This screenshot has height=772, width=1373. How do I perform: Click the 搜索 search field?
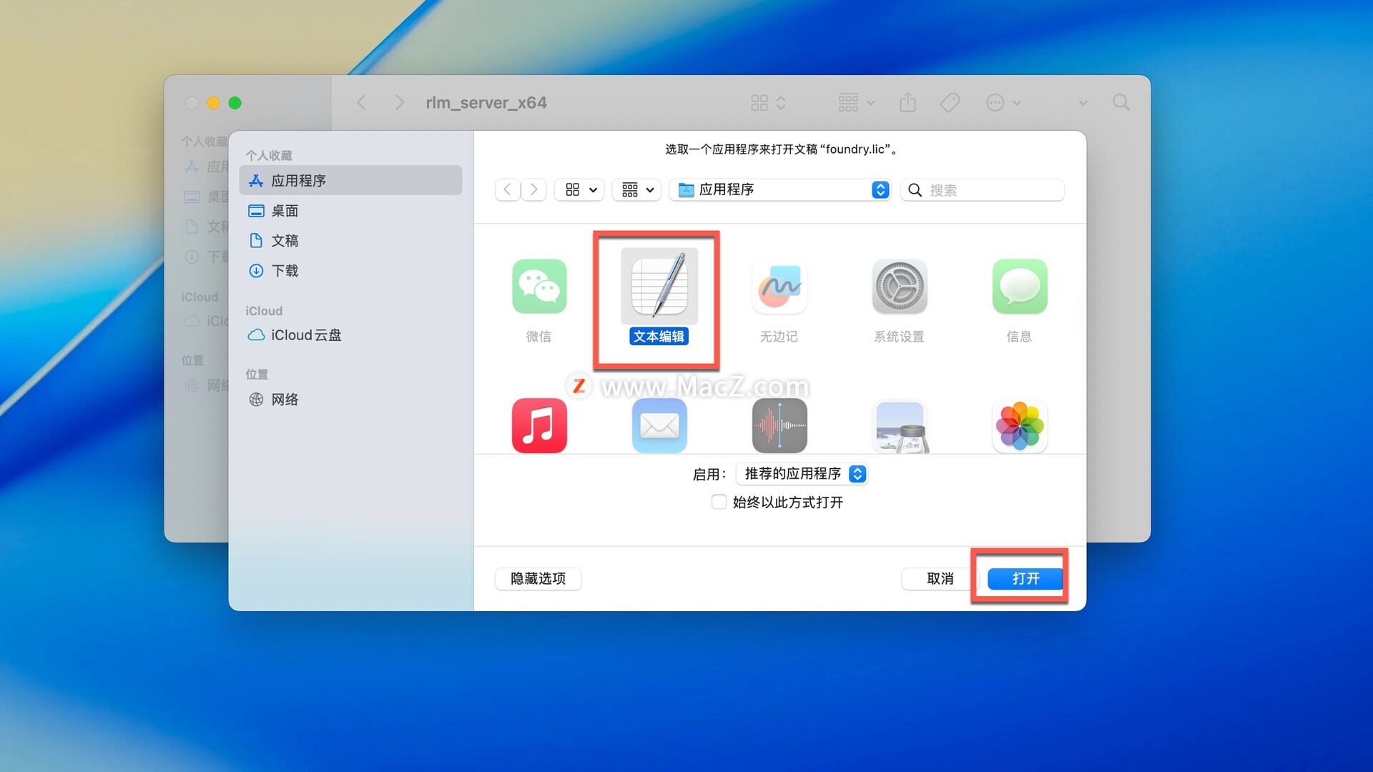983,189
